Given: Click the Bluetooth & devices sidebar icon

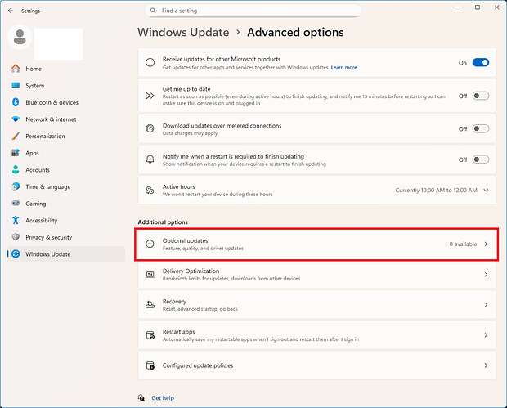Looking at the screenshot, I should pyautogui.click(x=16, y=102).
